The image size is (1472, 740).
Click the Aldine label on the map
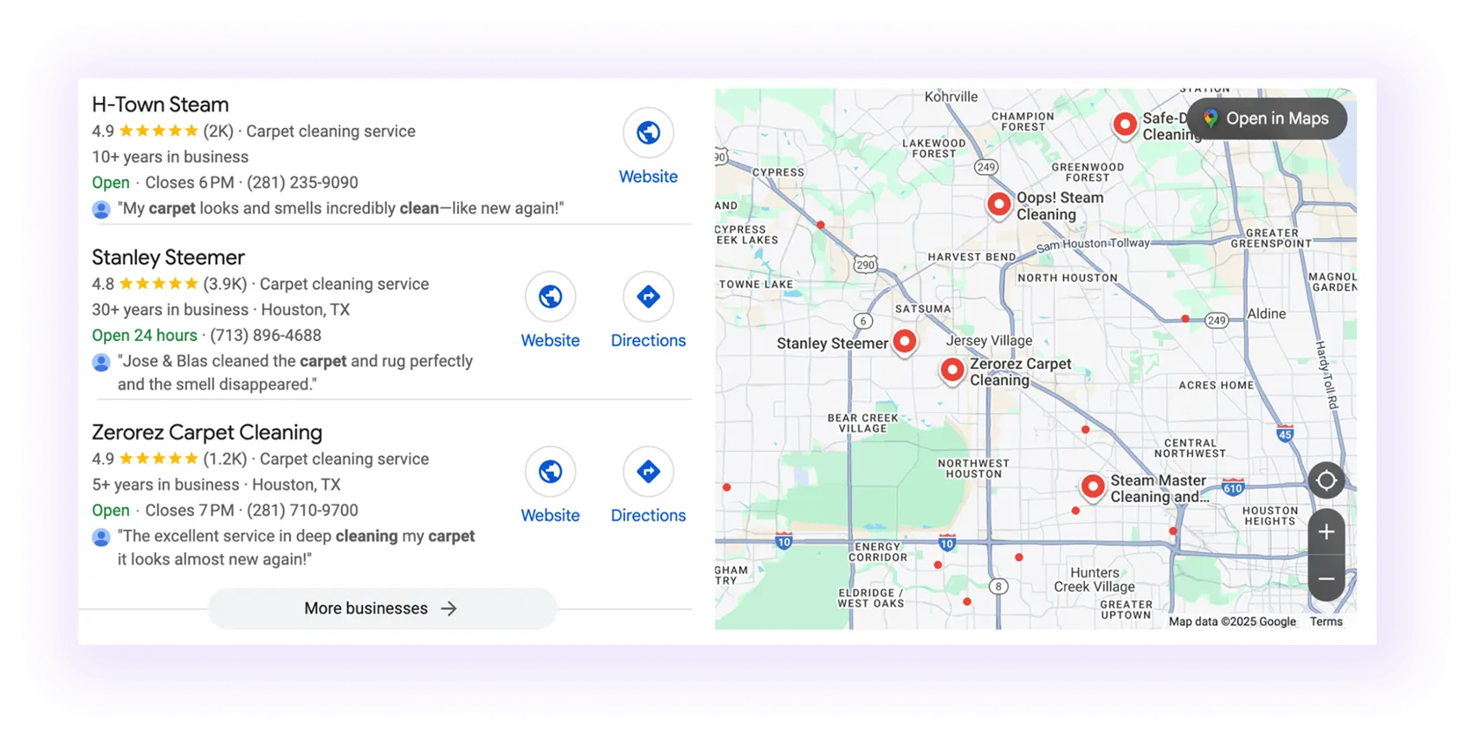pos(1267,313)
